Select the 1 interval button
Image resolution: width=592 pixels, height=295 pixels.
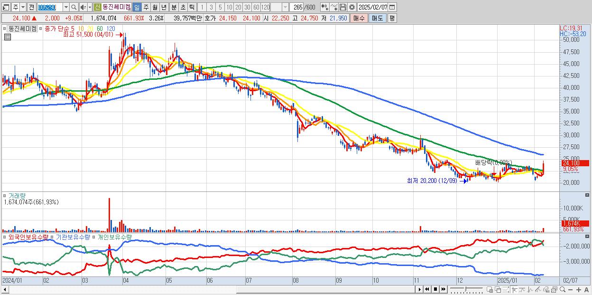point(202,7)
